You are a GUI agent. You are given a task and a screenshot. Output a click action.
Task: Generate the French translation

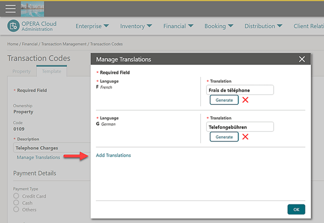tap(224, 100)
